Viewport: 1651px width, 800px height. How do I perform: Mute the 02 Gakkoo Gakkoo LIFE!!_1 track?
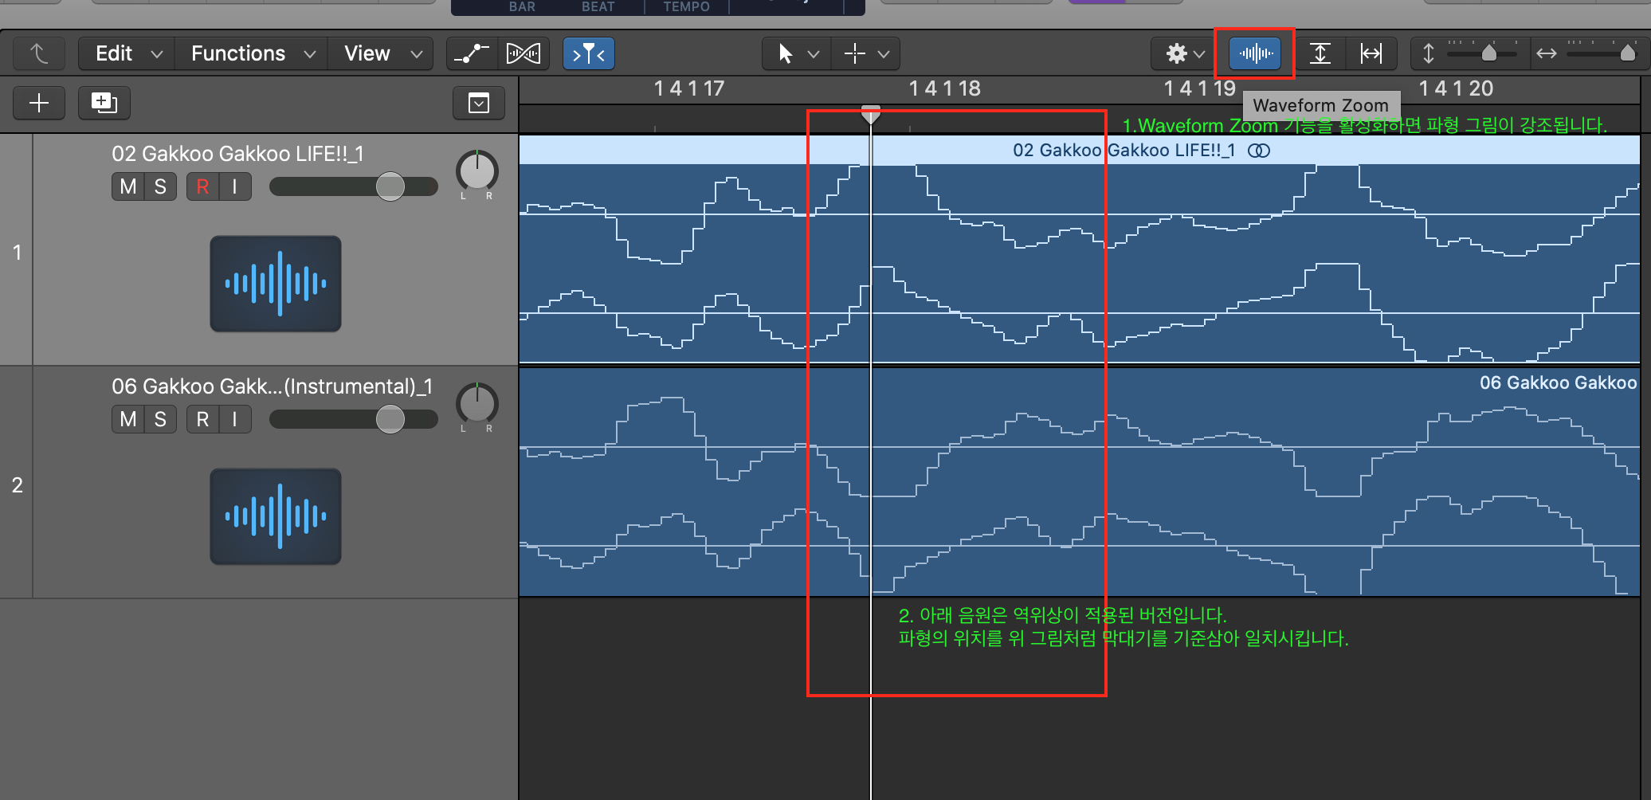pos(127,186)
